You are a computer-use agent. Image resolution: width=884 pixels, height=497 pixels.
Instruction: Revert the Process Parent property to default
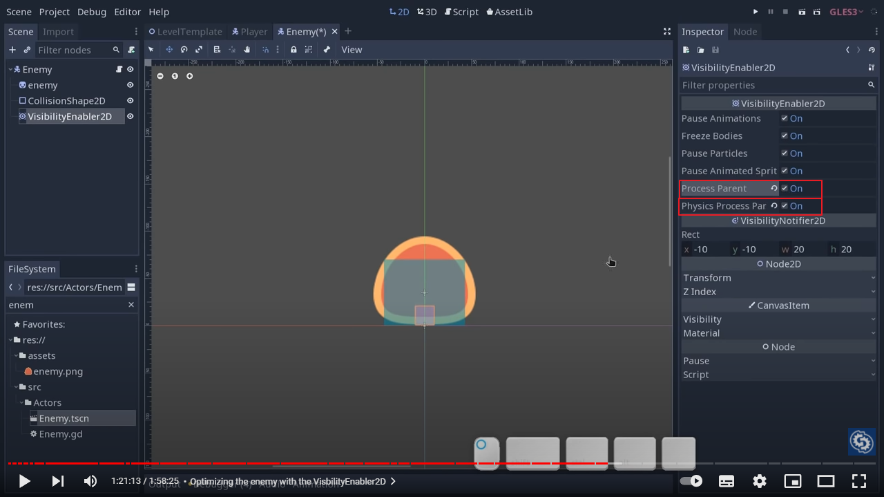tap(773, 188)
